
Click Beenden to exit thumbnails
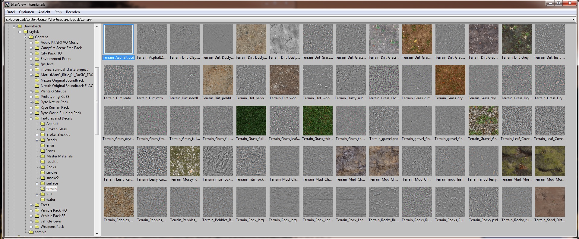click(73, 12)
